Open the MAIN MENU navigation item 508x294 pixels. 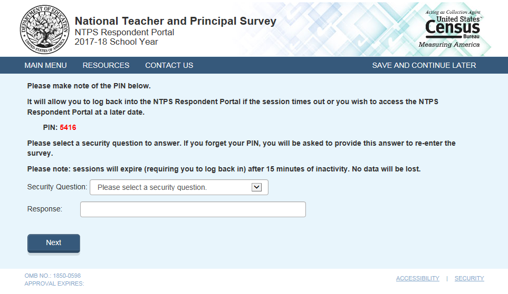(x=46, y=65)
